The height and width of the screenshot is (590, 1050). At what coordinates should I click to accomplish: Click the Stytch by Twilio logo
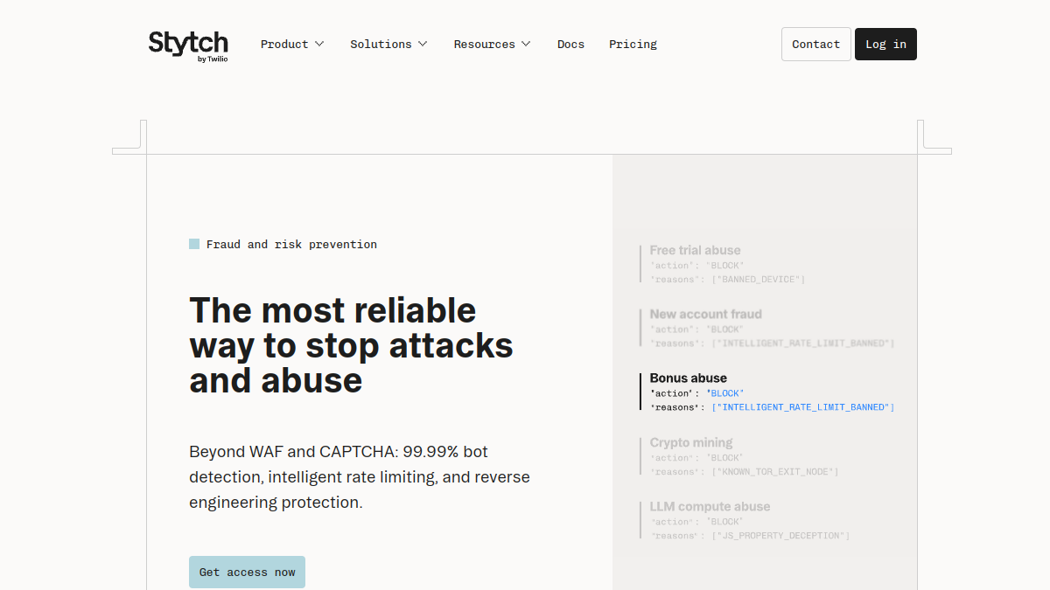188,45
